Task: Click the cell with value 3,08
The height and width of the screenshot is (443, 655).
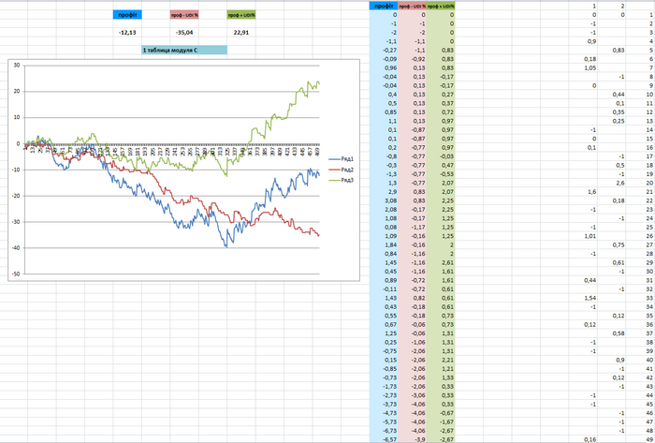Action: coord(384,200)
